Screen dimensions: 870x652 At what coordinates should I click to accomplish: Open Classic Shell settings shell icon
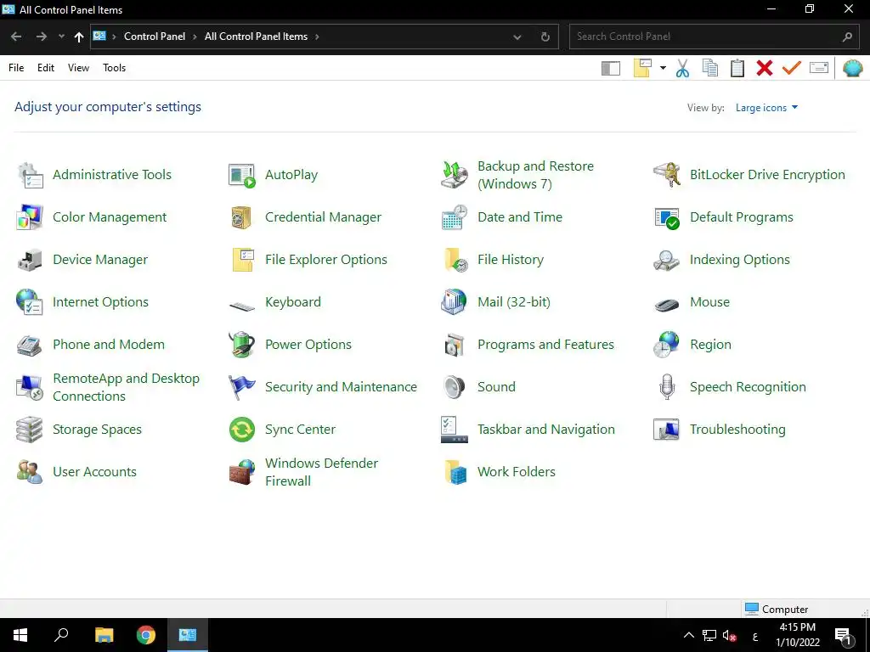[x=853, y=68]
